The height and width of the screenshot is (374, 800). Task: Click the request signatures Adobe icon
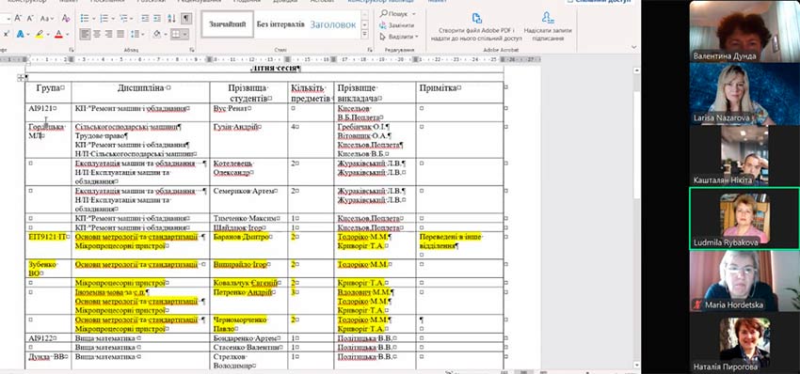coord(548,19)
